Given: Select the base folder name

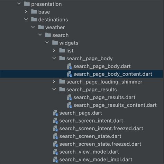Looking at the screenshot, I should pyautogui.click(x=44, y=12).
